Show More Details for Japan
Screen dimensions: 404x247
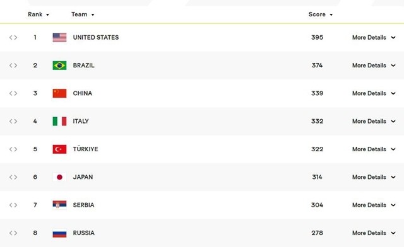pos(374,177)
